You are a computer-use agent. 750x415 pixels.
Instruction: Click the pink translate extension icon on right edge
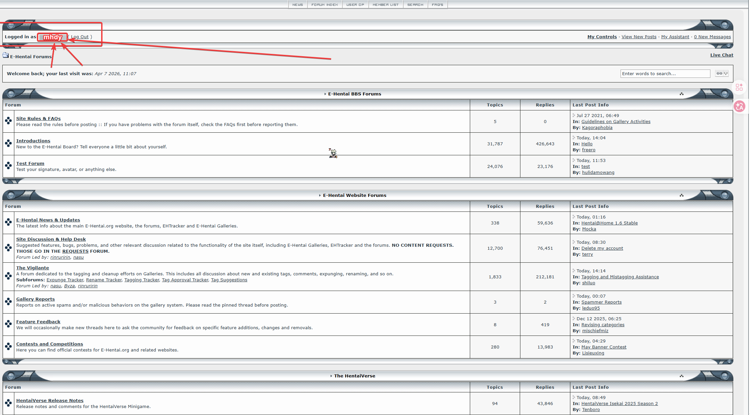(739, 106)
